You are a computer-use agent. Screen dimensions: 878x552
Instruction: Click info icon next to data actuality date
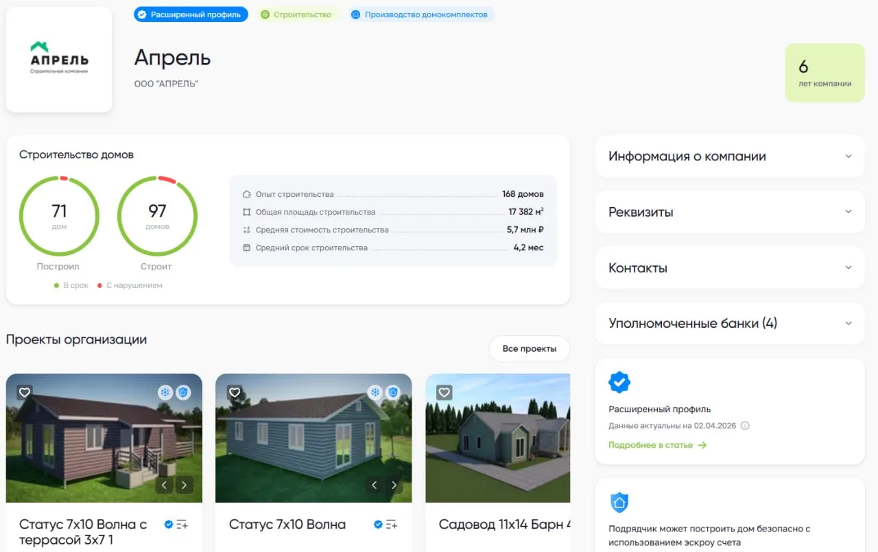pos(745,426)
